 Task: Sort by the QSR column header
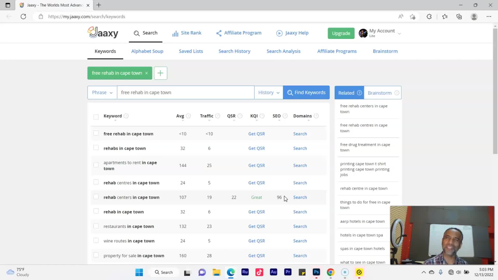pyautogui.click(x=231, y=116)
